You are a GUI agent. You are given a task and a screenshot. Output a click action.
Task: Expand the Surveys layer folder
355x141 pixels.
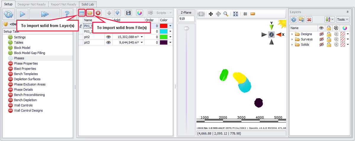pyautogui.click(x=292, y=39)
